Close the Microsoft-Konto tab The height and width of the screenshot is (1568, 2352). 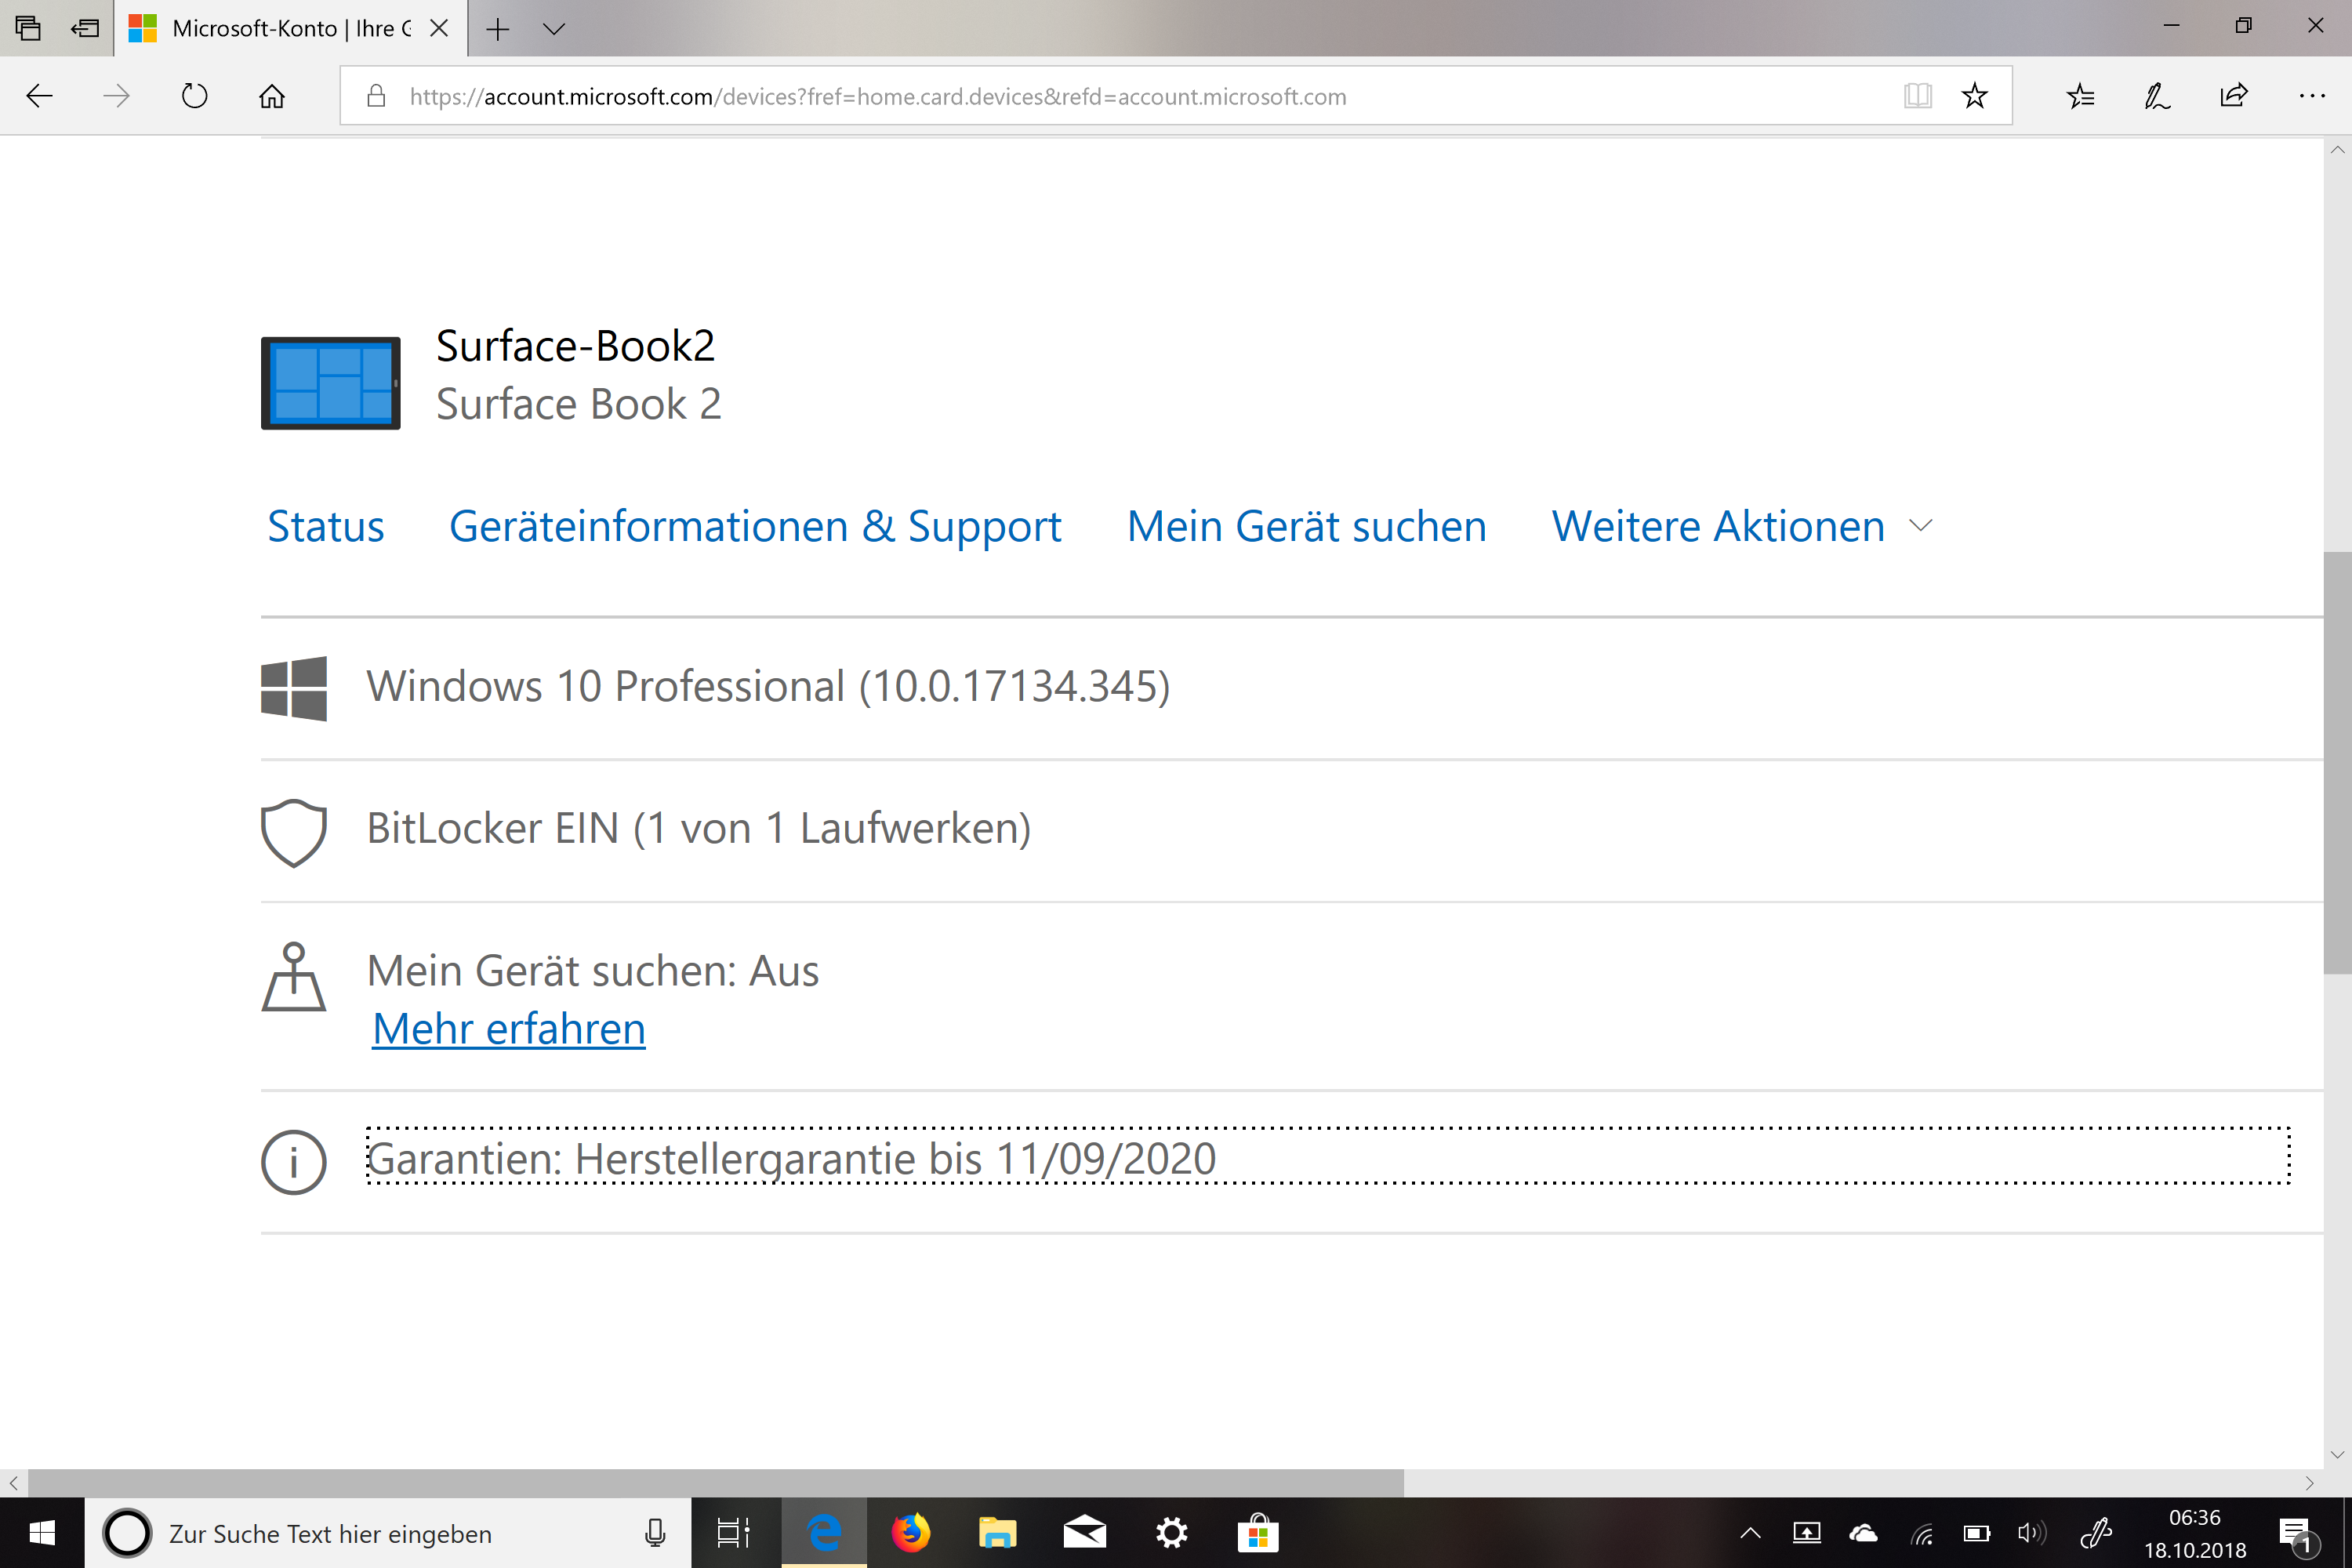click(x=438, y=28)
